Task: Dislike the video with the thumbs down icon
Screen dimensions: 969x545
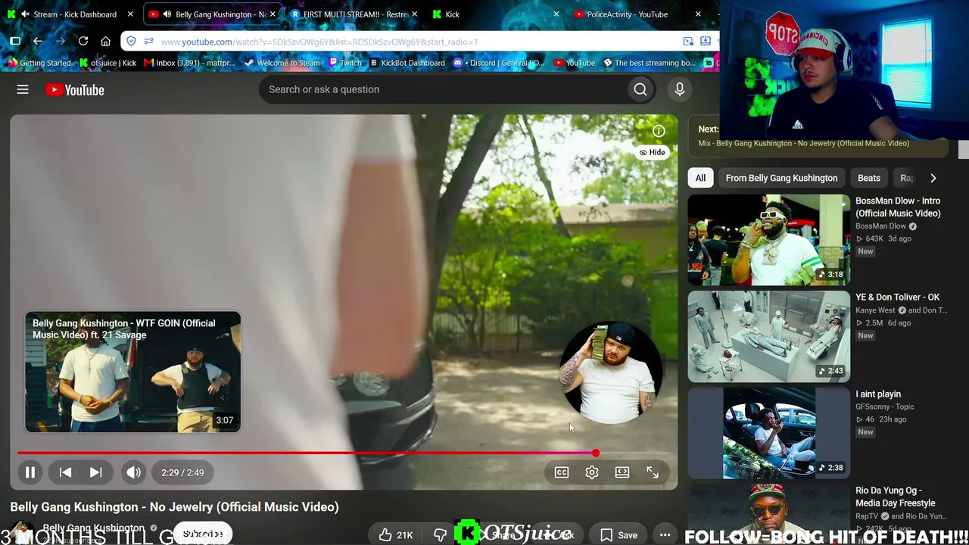Action: (440, 535)
